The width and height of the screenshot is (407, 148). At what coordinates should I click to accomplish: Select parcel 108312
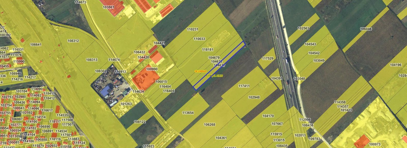point(73,41)
